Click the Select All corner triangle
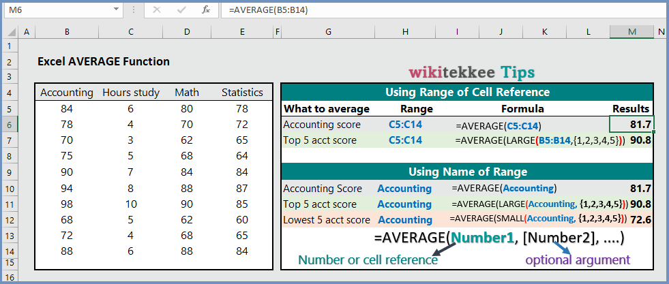The image size is (669, 284). point(12,31)
